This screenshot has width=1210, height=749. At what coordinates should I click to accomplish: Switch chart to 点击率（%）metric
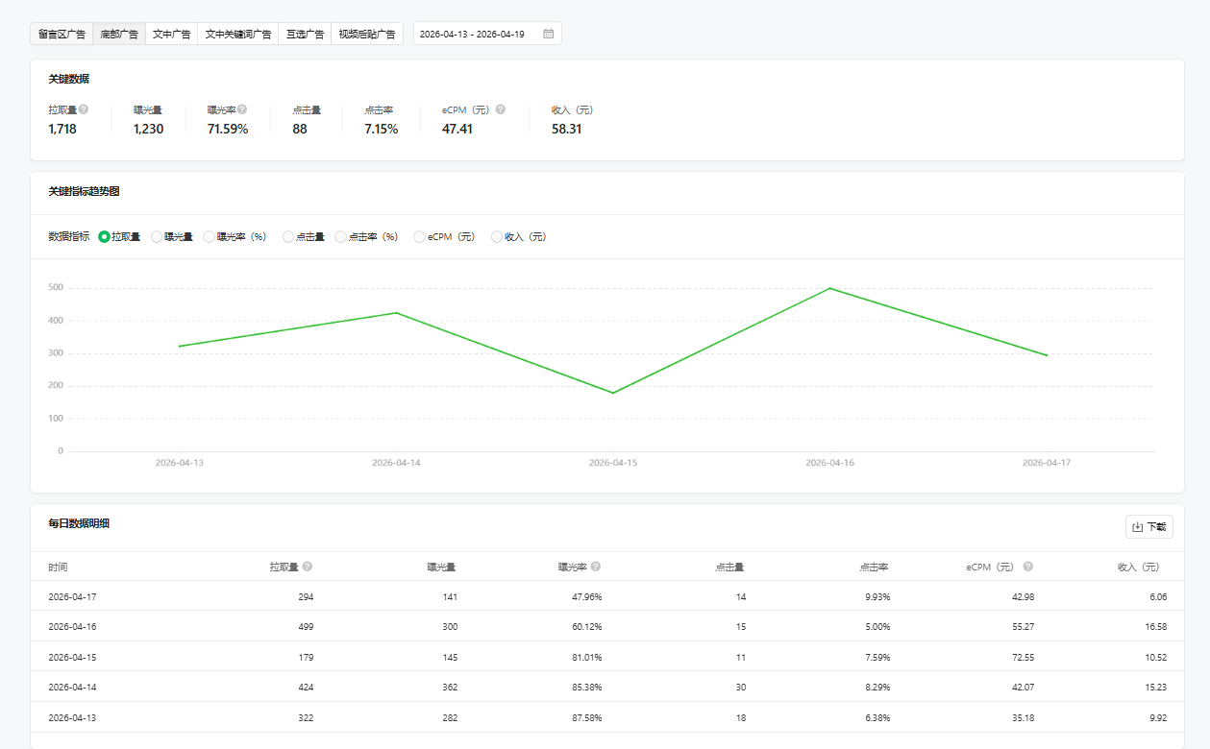[x=340, y=237]
